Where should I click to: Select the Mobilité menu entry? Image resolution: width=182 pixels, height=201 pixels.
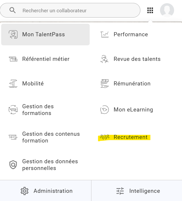[33, 84]
